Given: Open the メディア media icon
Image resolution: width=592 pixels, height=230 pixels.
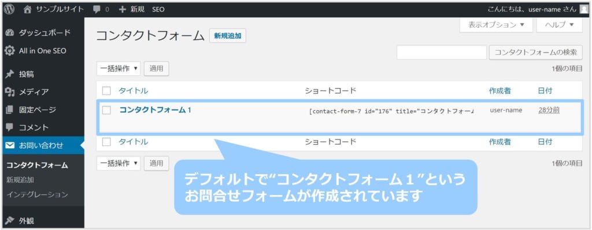Looking at the screenshot, I should pos(10,92).
